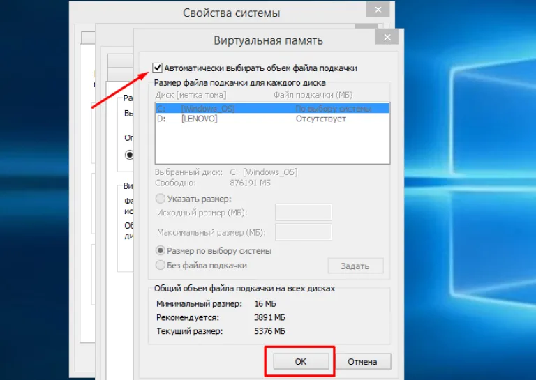The width and height of the screenshot is (536, 380).
Task: Click the 'Задать' button
Action: tap(355, 266)
